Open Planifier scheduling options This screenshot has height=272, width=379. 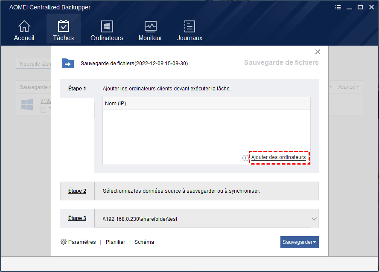(x=115, y=242)
